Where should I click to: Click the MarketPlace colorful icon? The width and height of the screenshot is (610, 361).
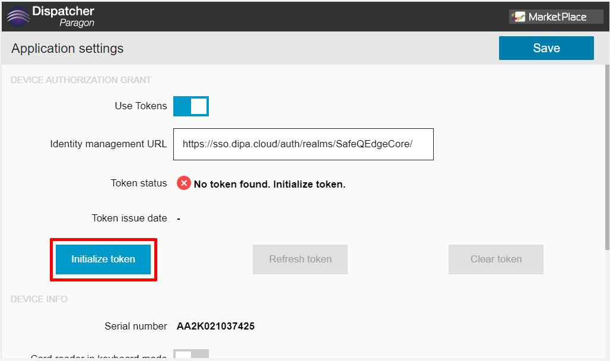click(x=518, y=17)
